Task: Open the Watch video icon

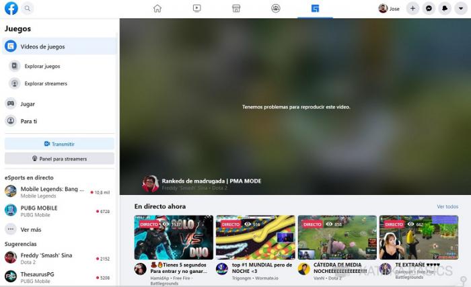Action: [x=196, y=8]
